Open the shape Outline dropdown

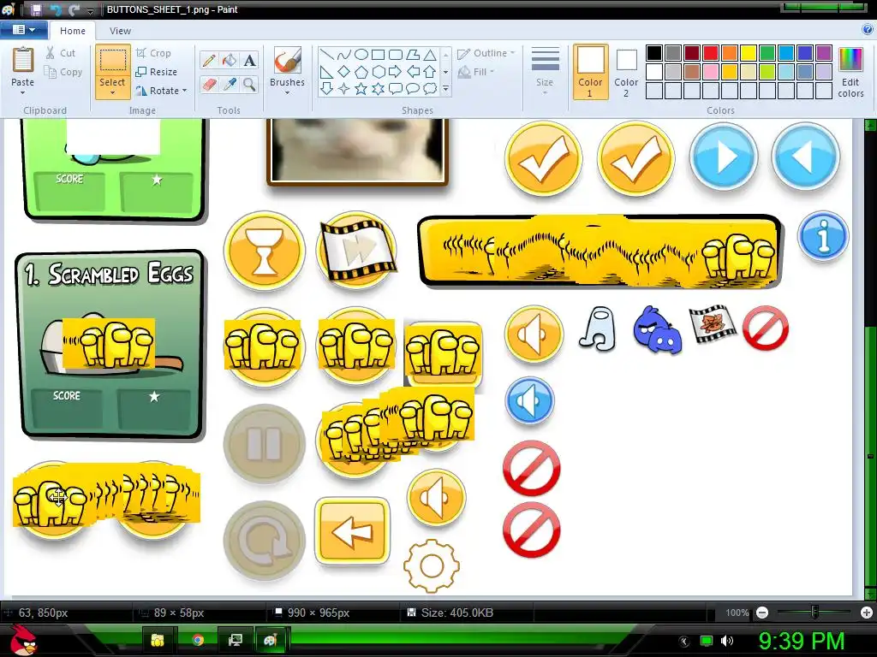486,53
